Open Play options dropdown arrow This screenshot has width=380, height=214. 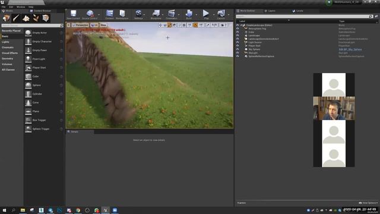click(214, 15)
